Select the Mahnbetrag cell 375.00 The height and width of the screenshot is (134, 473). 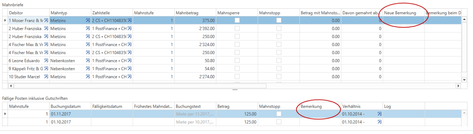click(195, 21)
